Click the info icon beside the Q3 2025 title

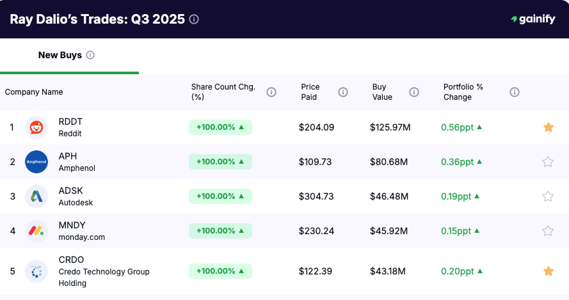[194, 19]
